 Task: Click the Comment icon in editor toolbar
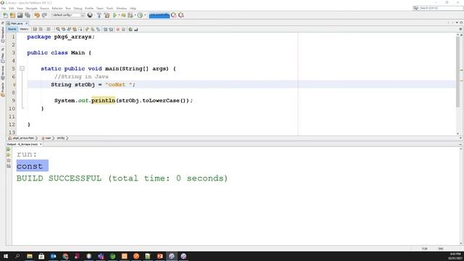point(130,29)
